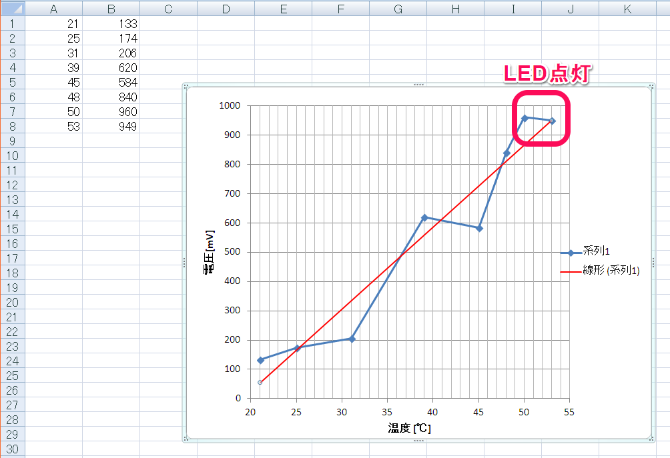Click cell B7 containing 960
This screenshot has width=670, height=458.
[111, 111]
